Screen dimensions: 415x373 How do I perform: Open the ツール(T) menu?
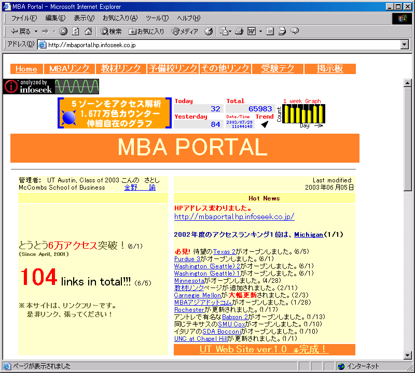click(157, 18)
